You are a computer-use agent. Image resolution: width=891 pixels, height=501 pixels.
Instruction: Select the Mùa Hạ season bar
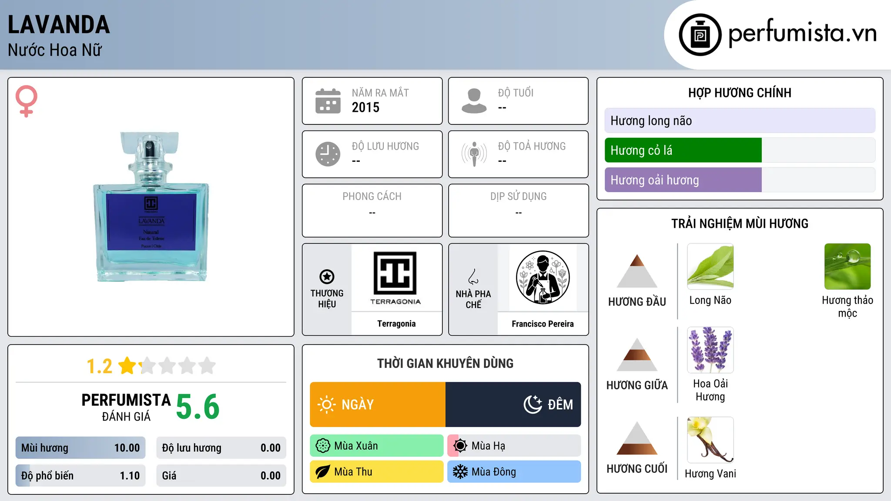(514, 446)
